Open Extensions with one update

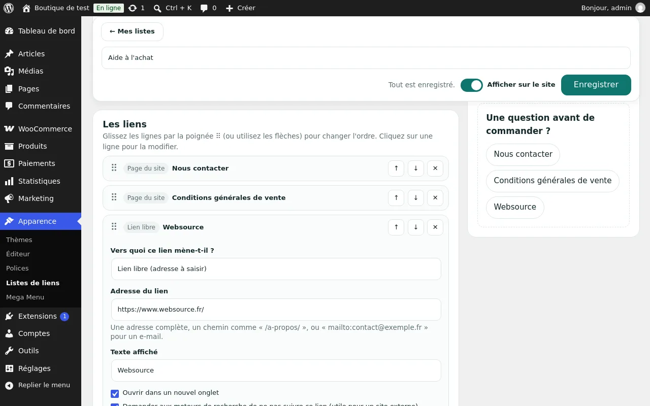41,316
